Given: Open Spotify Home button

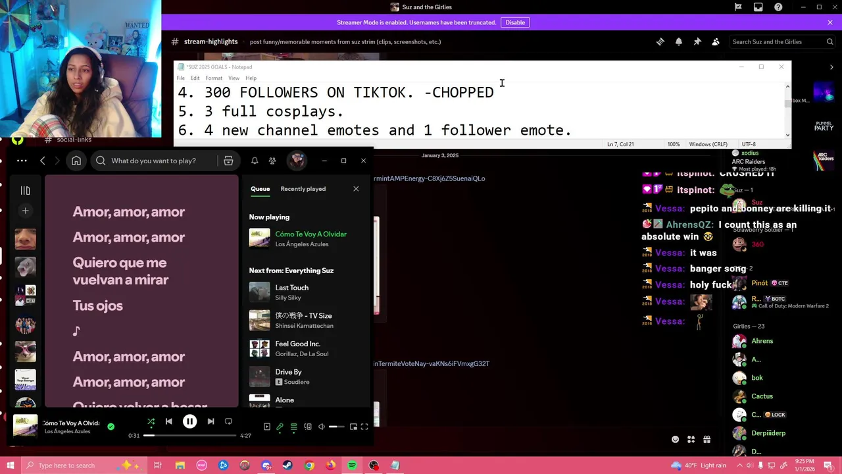Looking at the screenshot, I should [76, 161].
